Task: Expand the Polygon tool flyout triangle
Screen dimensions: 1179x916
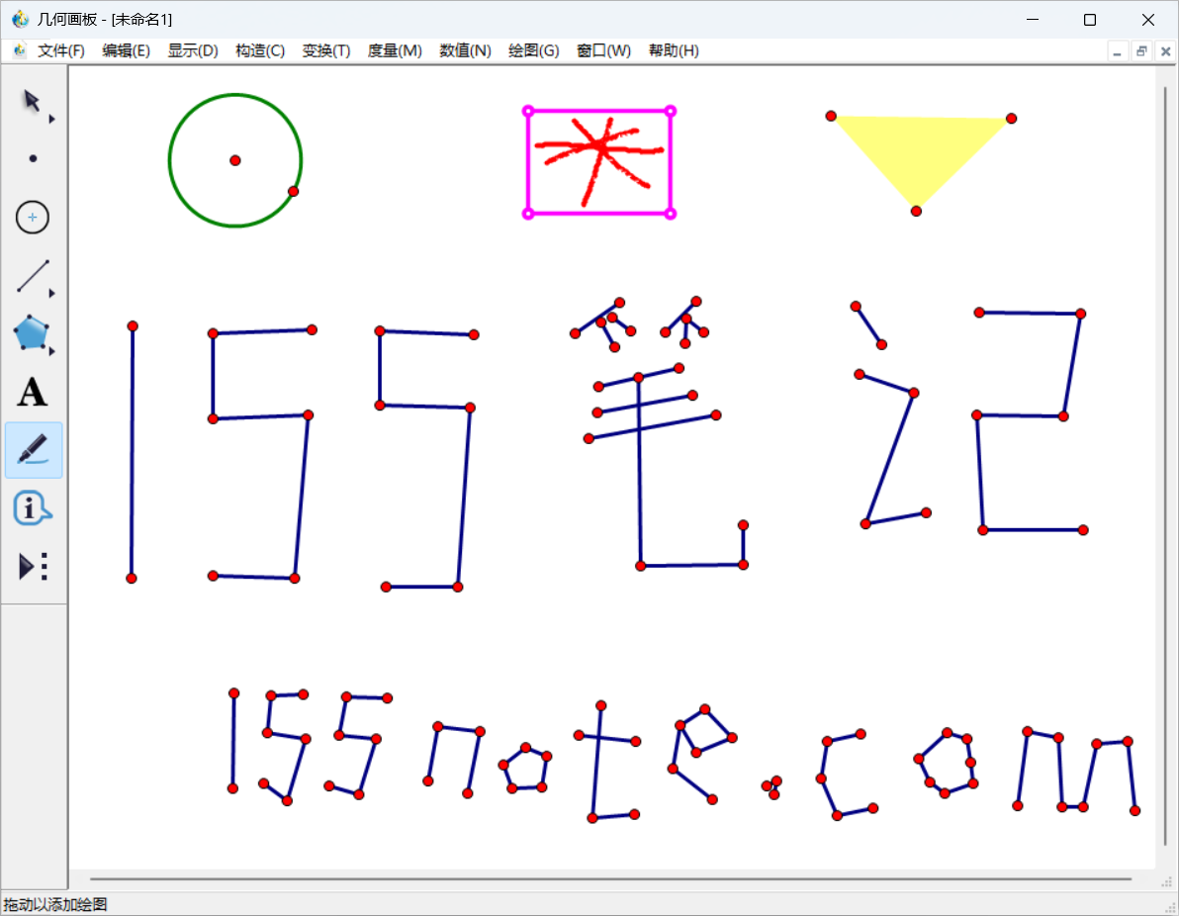Action: pyautogui.click(x=52, y=351)
